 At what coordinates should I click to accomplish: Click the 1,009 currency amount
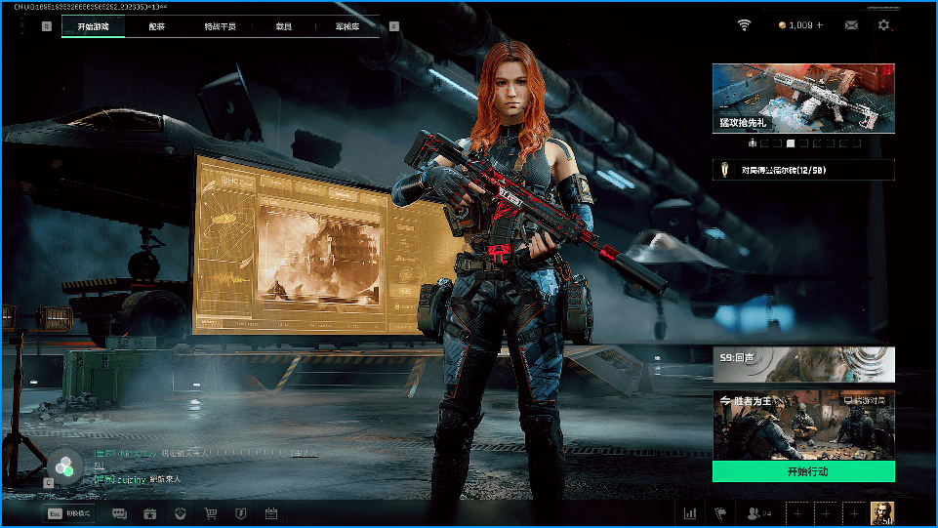pyautogui.click(x=800, y=25)
